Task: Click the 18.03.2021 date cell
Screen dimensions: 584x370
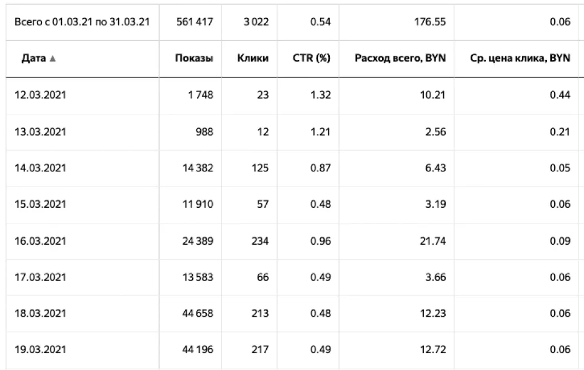Action: [x=40, y=314]
